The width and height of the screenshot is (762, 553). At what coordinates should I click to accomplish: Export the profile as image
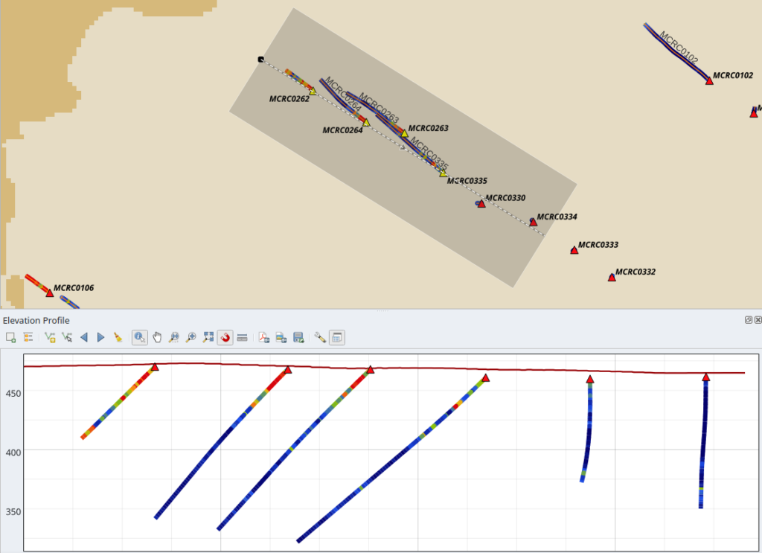coord(281,337)
